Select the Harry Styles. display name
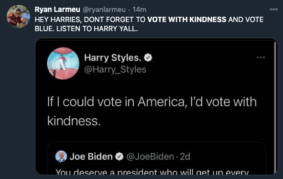The height and width of the screenshot is (179, 283). (113, 57)
